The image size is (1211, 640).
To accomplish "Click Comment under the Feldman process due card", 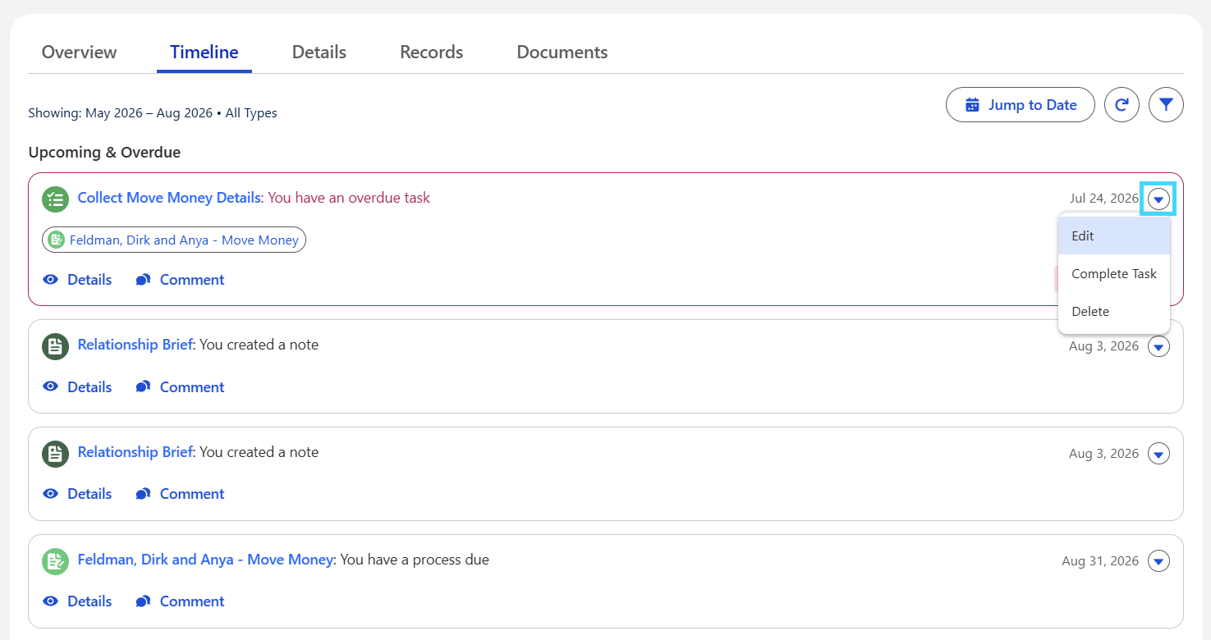I will [180, 601].
